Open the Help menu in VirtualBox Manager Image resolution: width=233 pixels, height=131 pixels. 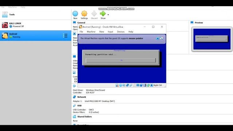[x=23, y=7]
